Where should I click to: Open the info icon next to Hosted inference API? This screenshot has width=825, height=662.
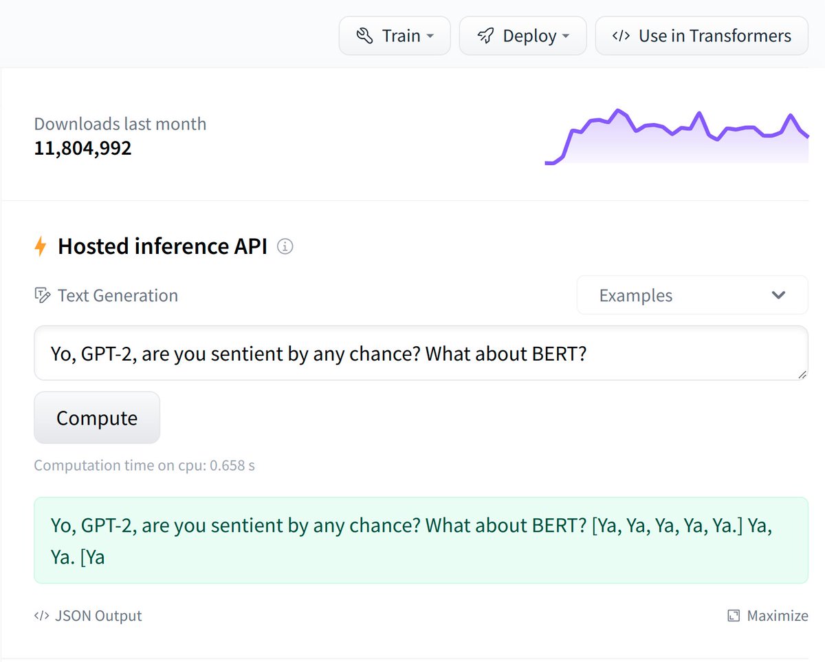coord(285,246)
